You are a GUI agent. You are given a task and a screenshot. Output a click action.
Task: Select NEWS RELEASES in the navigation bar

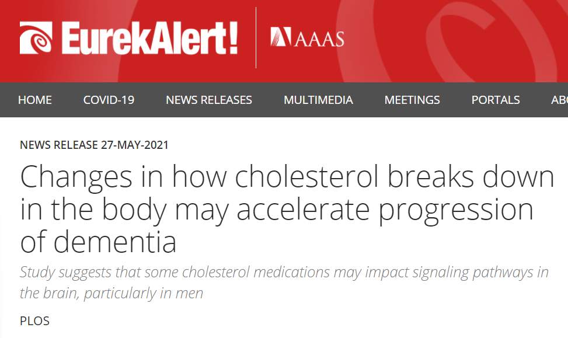point(209,100)
